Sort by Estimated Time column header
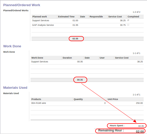 coord(66,17)
